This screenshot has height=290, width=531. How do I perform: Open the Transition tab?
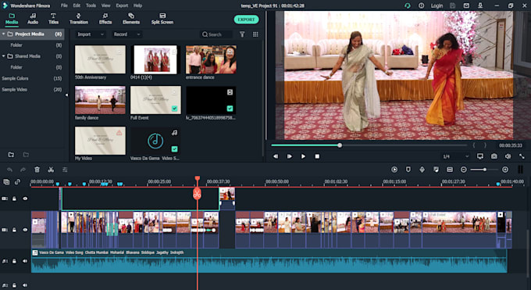[79, 19]
